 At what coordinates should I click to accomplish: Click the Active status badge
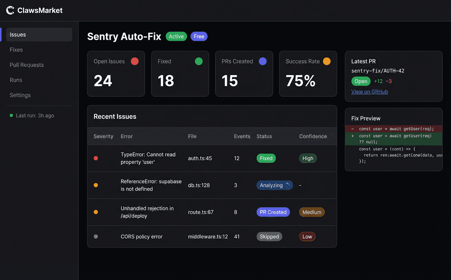(176, 36)
